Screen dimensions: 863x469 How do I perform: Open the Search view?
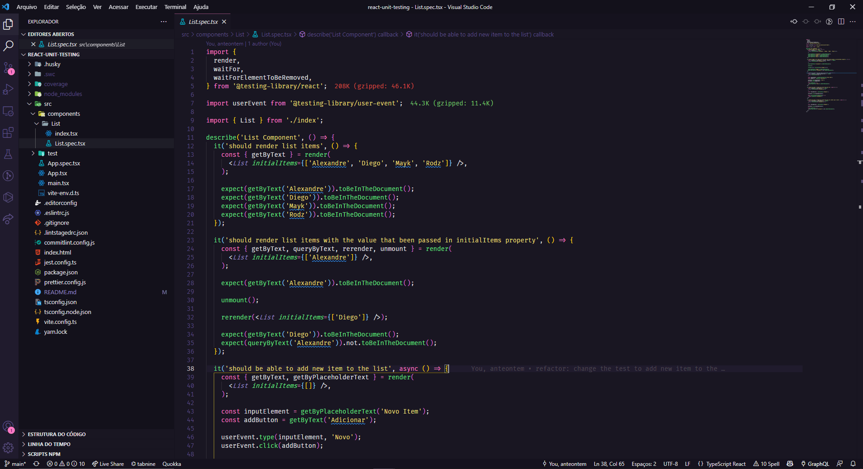9,46
